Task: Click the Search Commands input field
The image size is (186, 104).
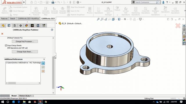Action: point(146,2)
